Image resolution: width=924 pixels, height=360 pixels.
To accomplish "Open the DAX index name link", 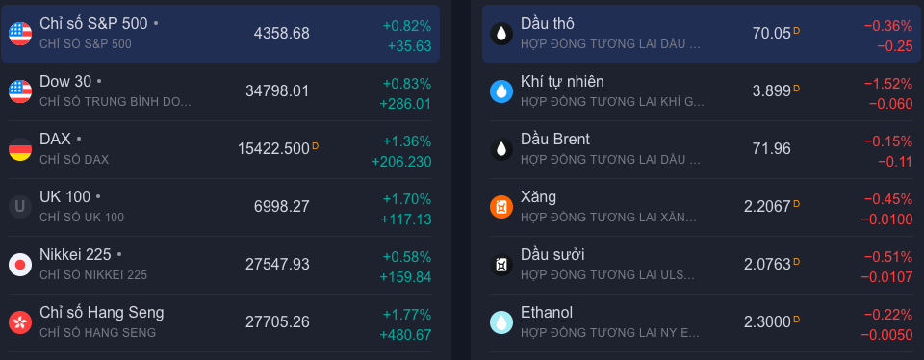I will point(55,139).
